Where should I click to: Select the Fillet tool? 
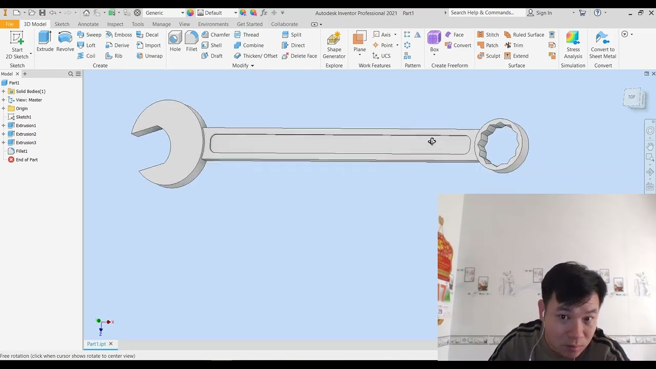(191, 42)
